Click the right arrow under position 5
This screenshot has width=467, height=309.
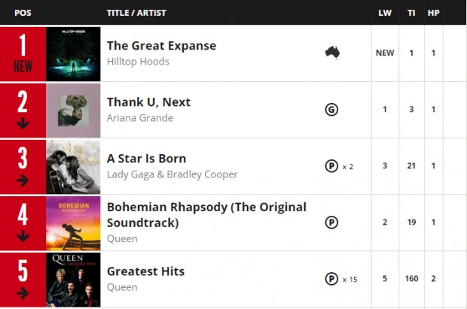(x=23, y=293)
